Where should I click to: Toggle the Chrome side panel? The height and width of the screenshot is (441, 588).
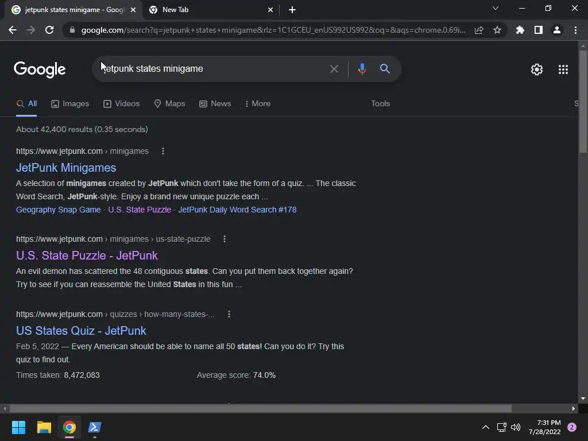(539, 30)
